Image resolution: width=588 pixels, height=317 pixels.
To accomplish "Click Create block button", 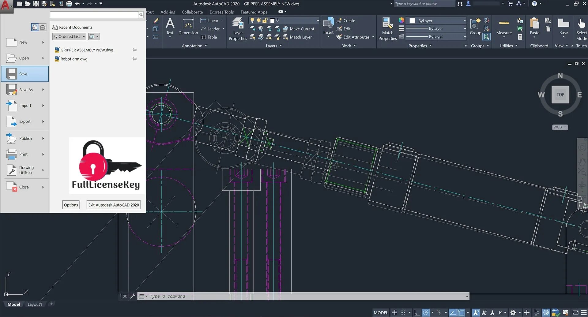I will point(346,21).
